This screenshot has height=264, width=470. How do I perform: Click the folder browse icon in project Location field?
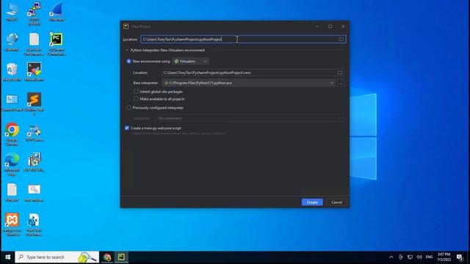tap(341, 39)
